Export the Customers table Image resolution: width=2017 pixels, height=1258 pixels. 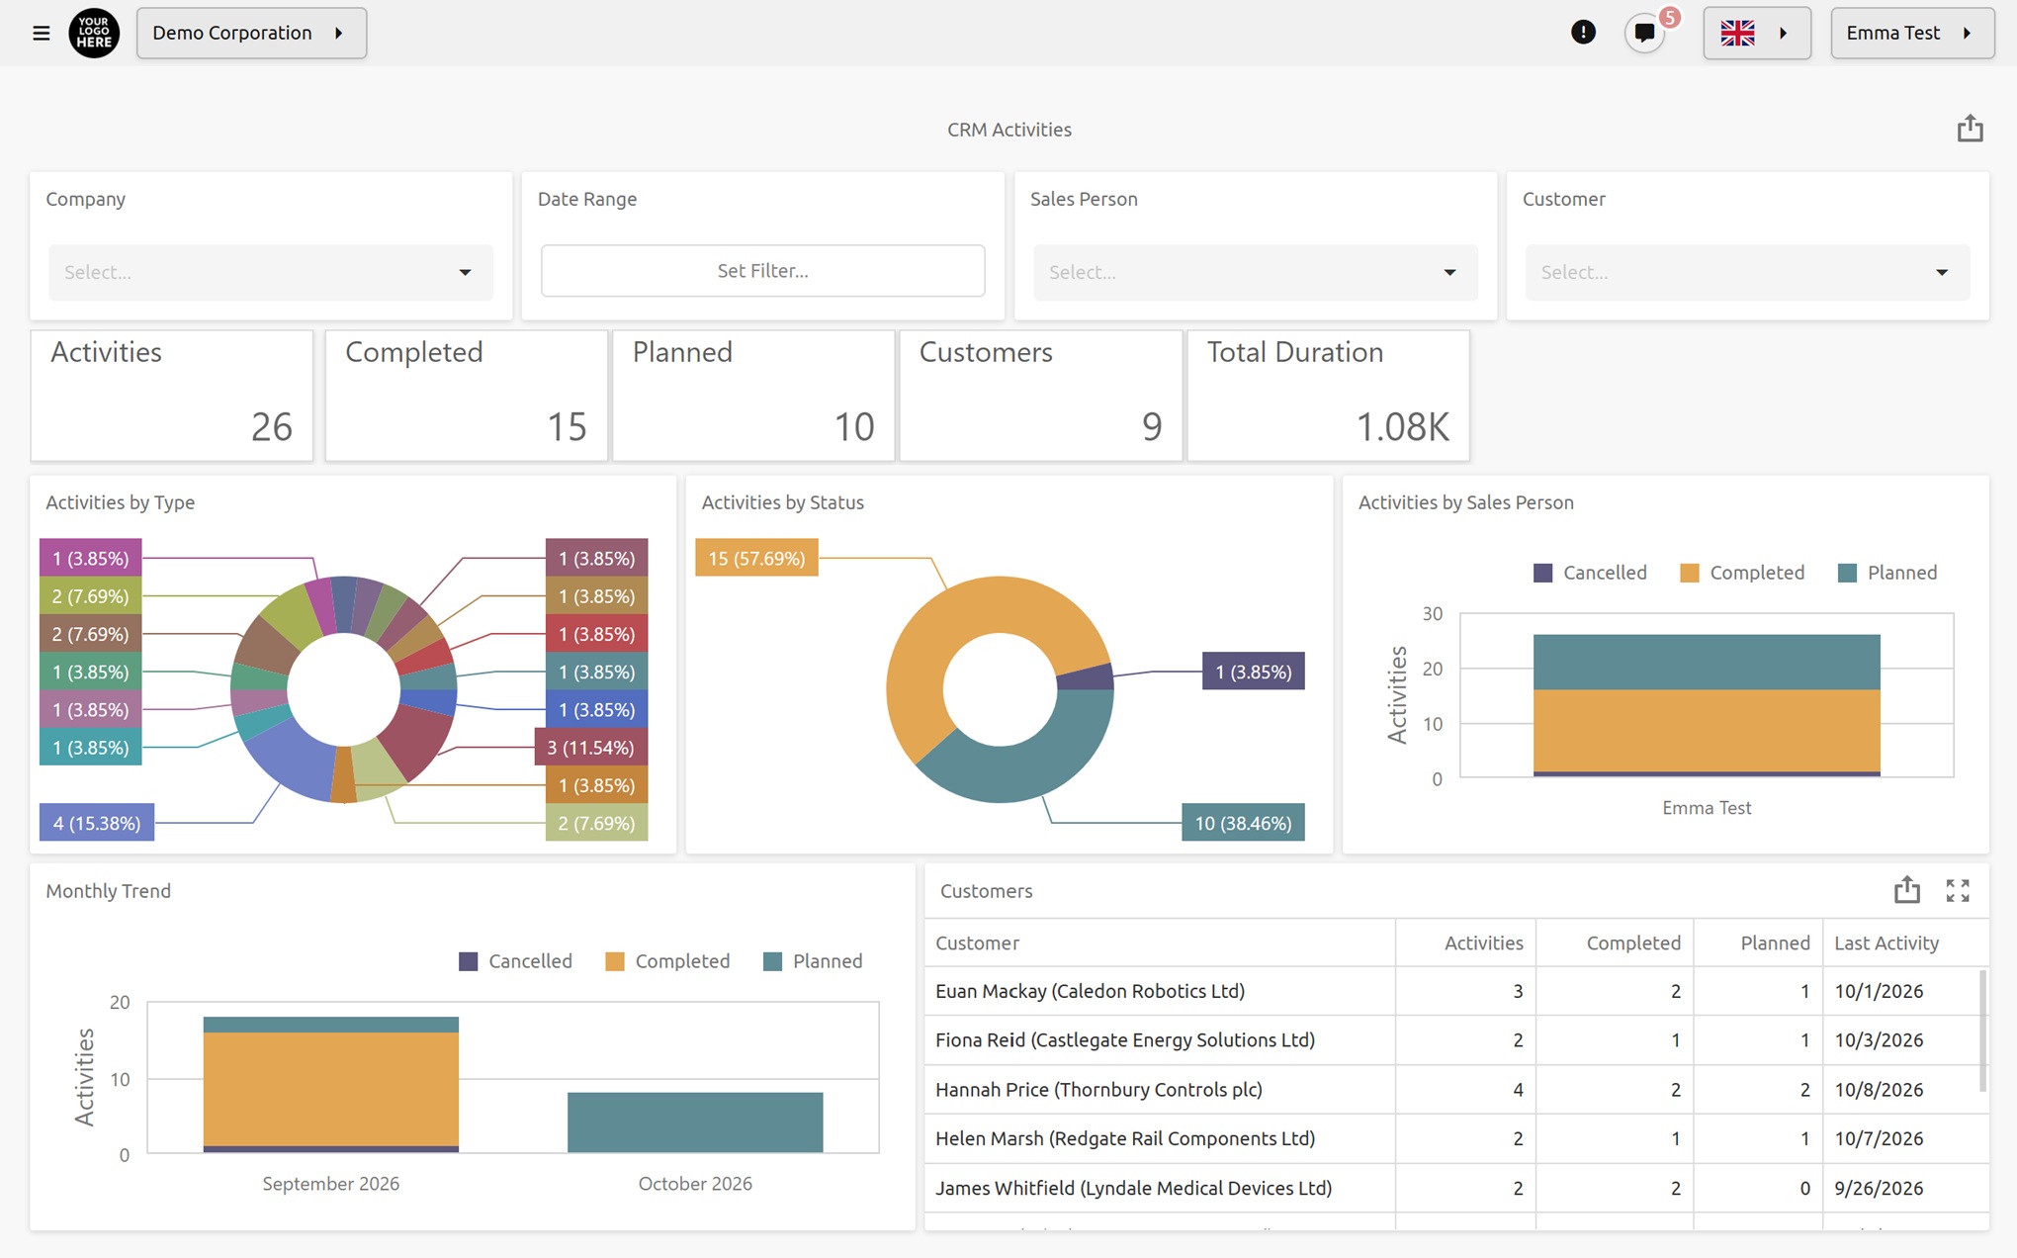pyautogui.click(x=1906, y=890)
